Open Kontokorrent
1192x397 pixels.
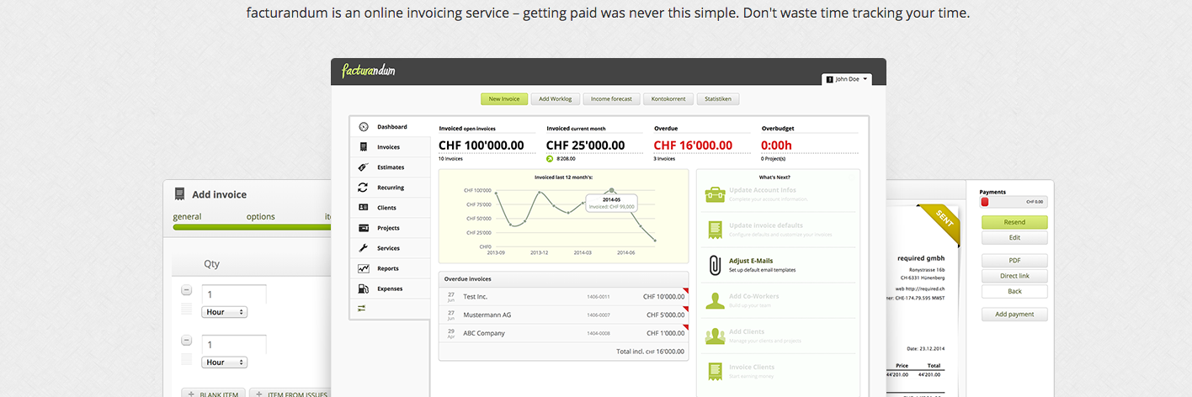tap(668, 99)
